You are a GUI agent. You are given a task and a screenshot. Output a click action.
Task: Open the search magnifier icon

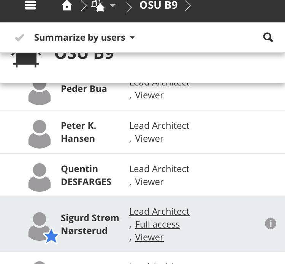click(268, 37)
